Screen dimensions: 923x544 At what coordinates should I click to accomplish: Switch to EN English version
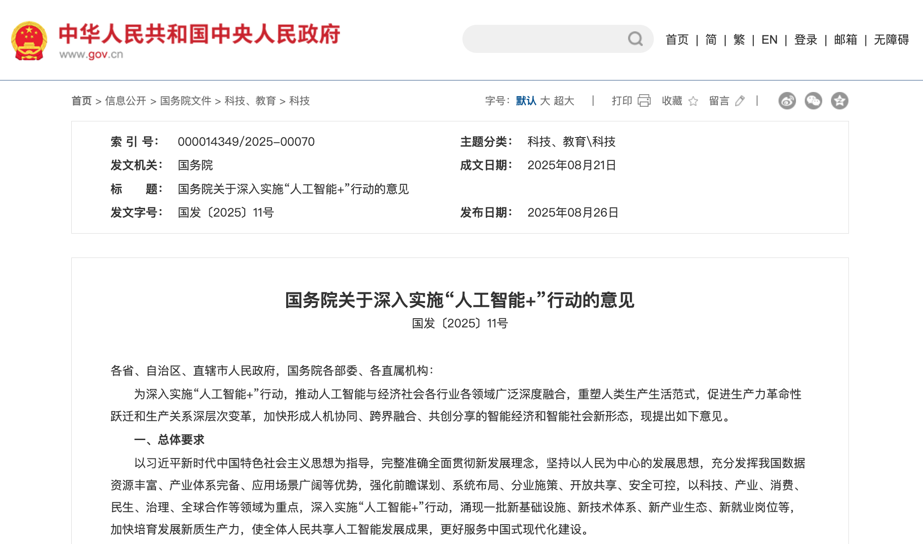click(x=769, y=40)
